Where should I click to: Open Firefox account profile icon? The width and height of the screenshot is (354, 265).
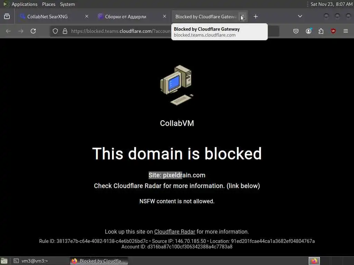click(309, 31)
